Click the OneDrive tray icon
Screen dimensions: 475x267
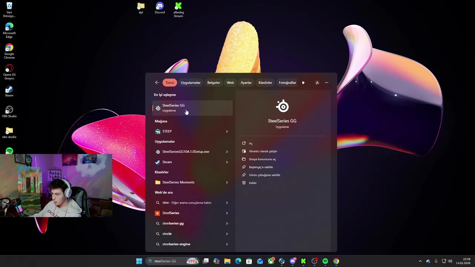point(428,261)
